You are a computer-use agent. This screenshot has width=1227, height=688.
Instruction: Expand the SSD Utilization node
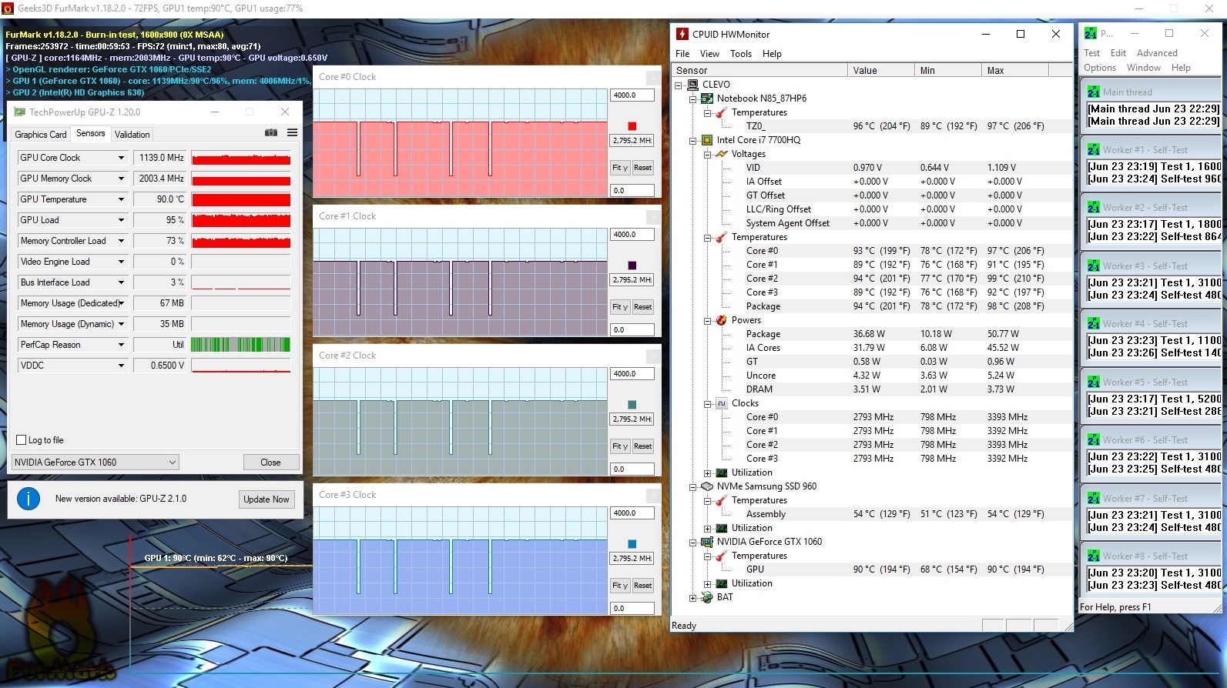(708, 528)
